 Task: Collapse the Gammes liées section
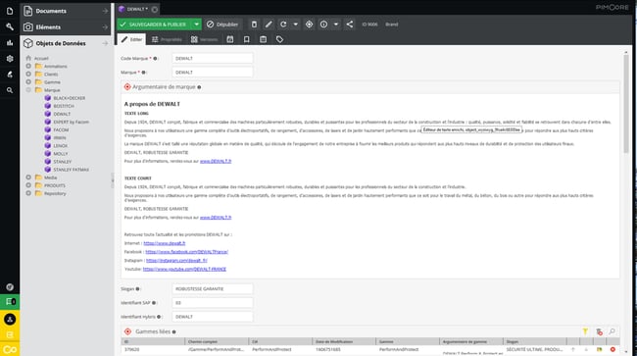click(x=128, y=331)
